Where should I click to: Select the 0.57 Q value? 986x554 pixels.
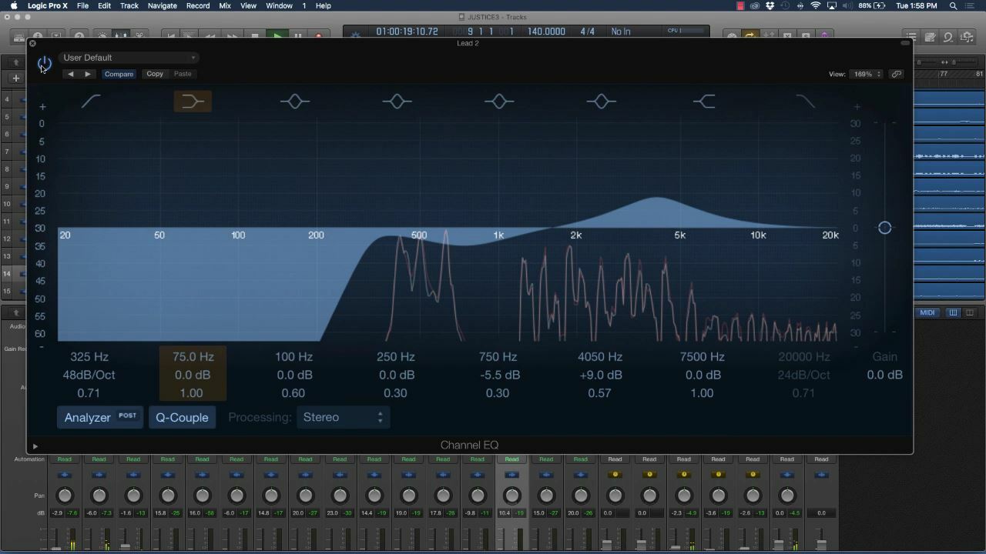pos(599,393)
